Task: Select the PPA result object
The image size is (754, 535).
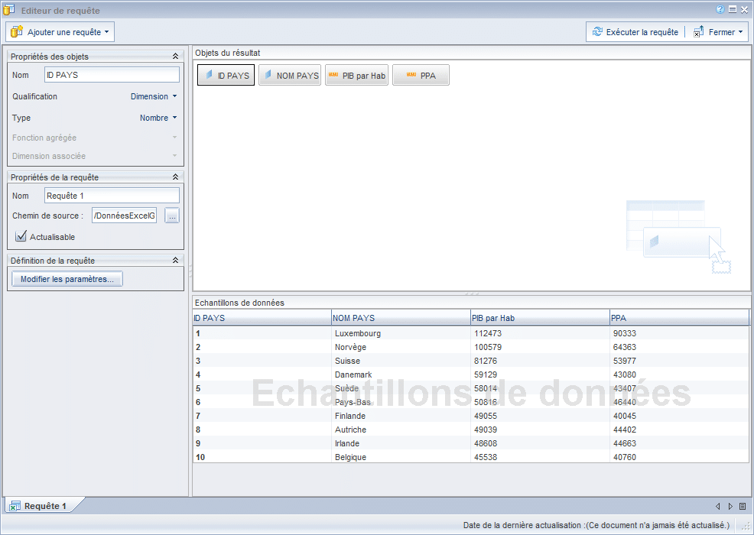Action: pos(421,75)
